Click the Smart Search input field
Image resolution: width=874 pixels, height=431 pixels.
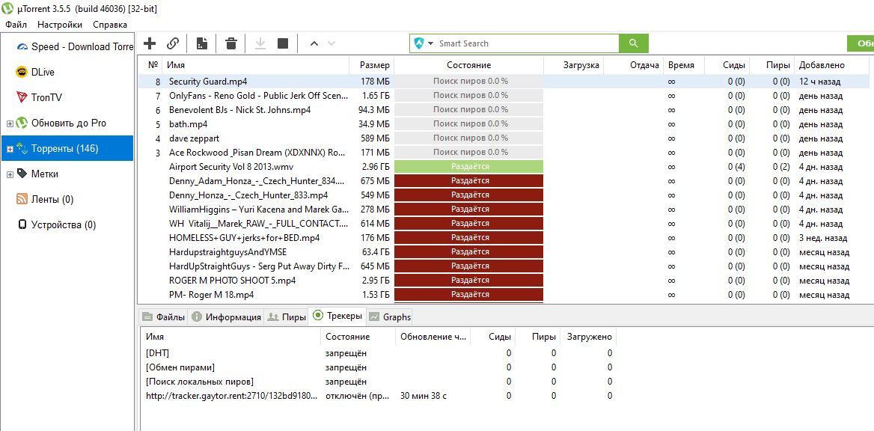pos(527,43)
